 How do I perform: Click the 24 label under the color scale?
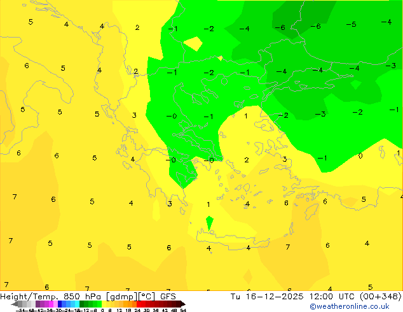(x=137, y=310)
